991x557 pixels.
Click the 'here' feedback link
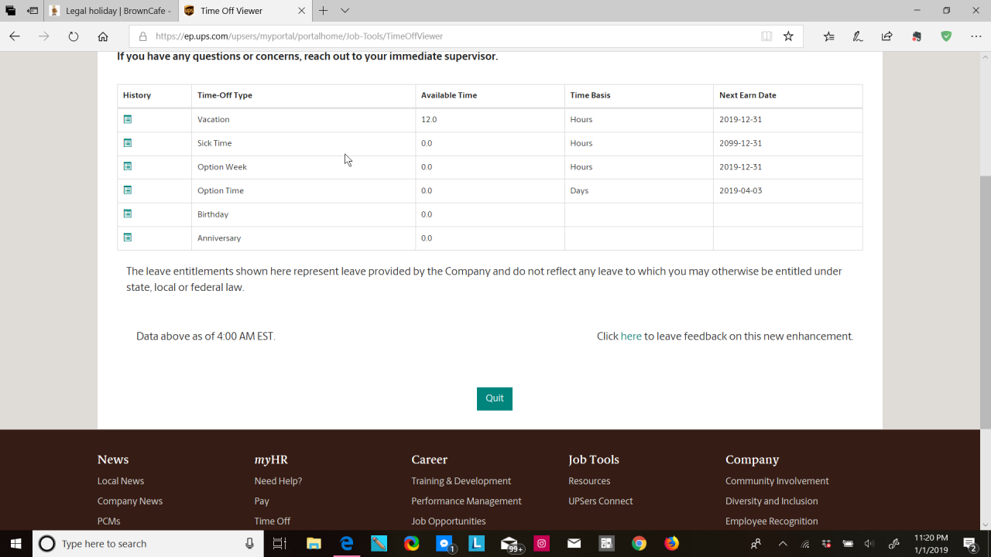click(631, 337)
